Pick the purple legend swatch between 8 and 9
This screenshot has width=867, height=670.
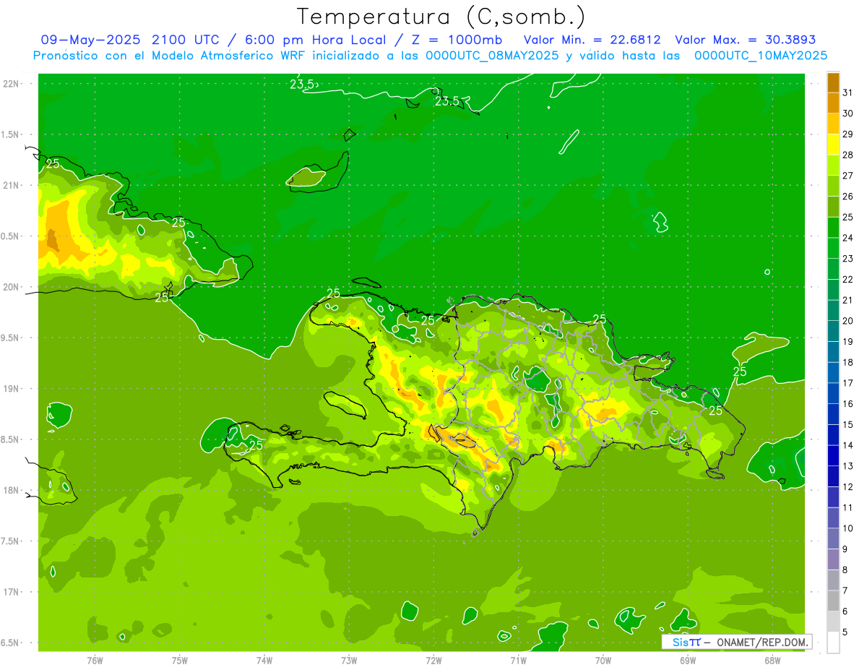(833, 559)
